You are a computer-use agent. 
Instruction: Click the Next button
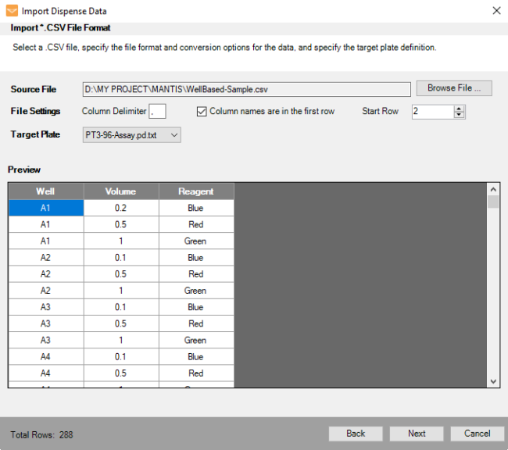point(417,433)
